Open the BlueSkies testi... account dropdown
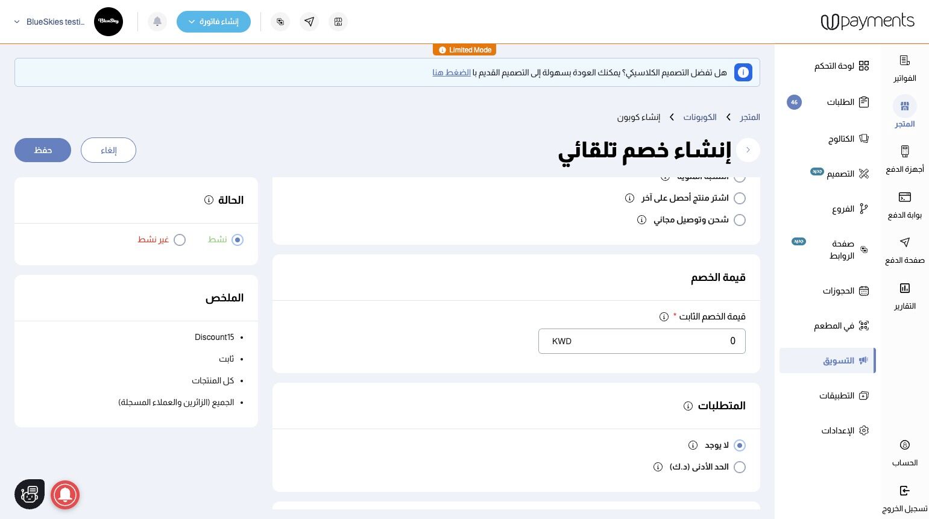This screenshot has width=929, height=519. [x=49, y=22]
